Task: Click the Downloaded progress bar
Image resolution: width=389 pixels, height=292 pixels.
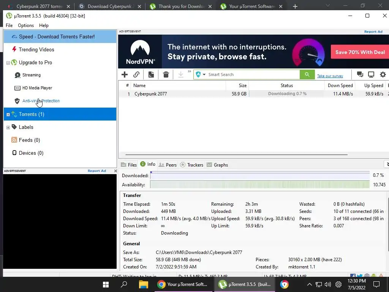Action: [x=260, y=176]
